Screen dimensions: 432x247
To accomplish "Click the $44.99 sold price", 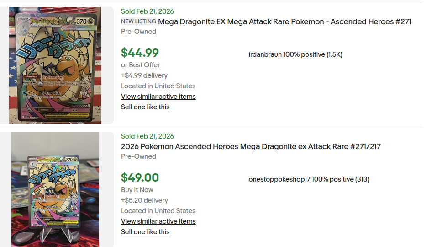I will pos(140,53).
